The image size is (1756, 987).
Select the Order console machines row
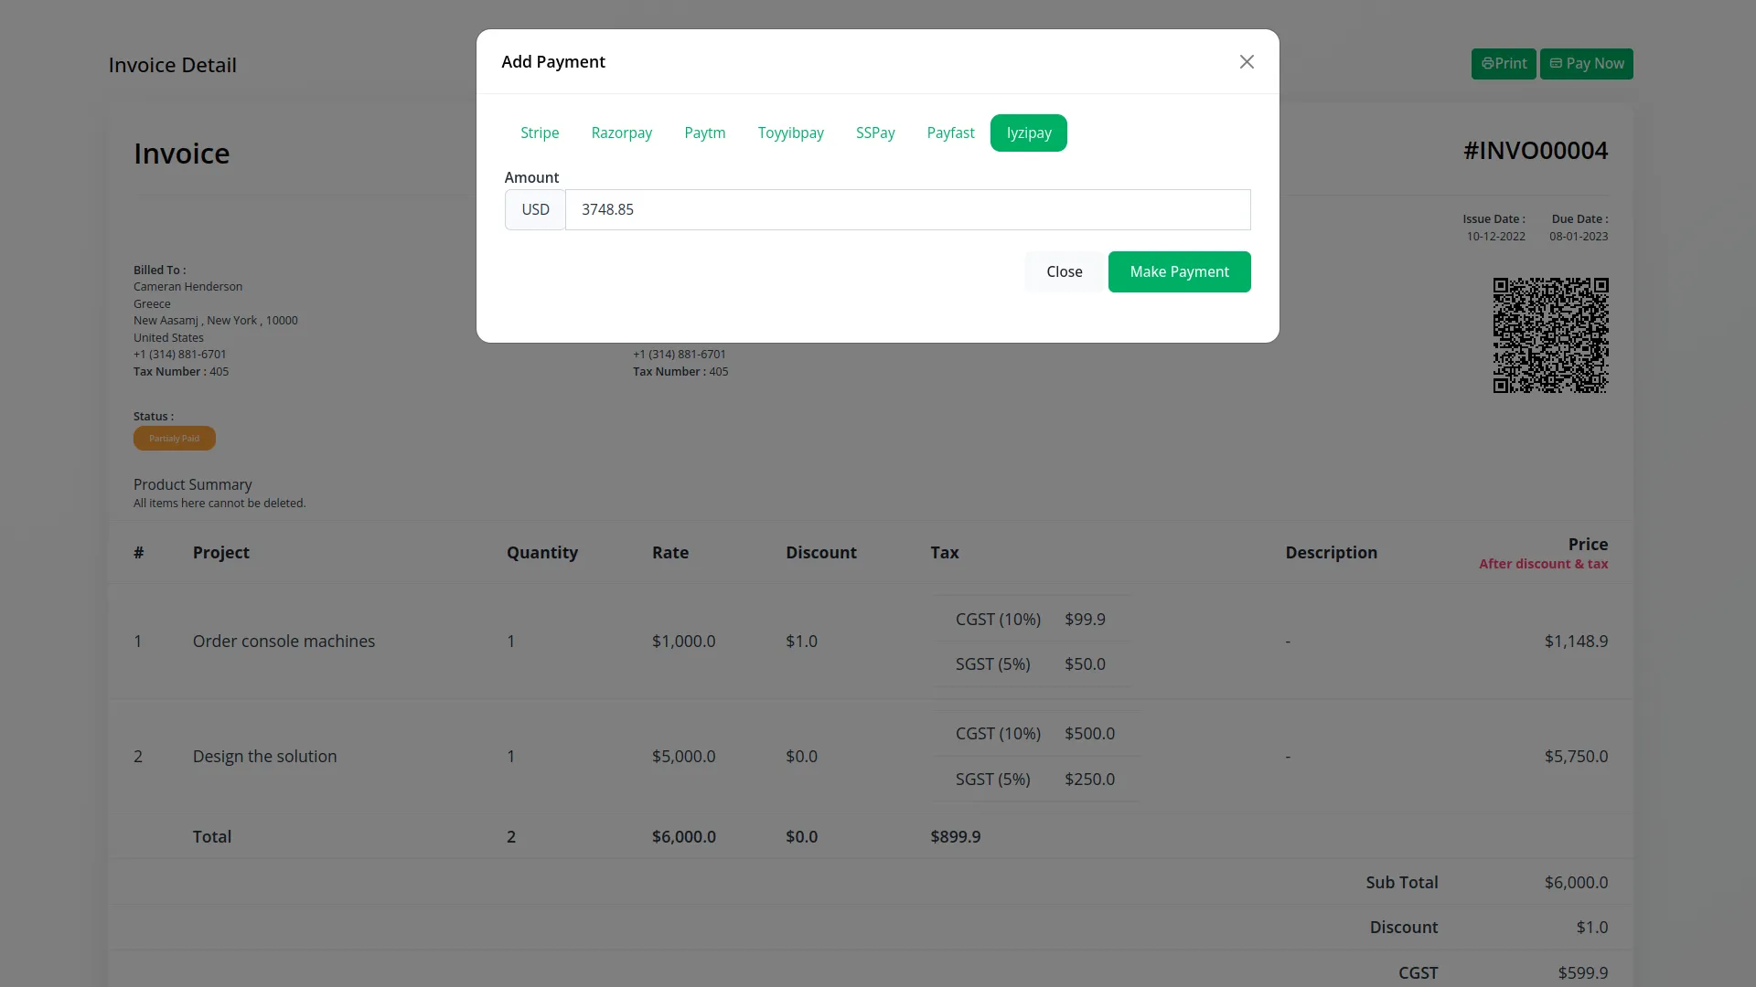[284, 641]
